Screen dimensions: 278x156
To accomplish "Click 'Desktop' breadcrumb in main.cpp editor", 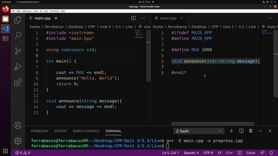I will pyautogui.click(x=76, y=27).
